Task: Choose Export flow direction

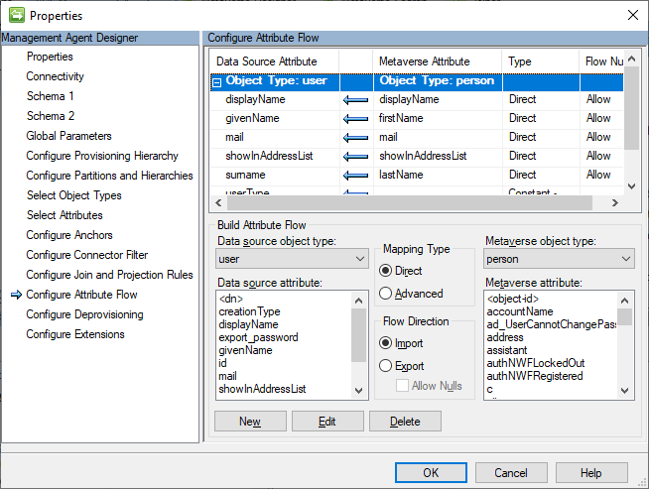Action: click(386, 366)
